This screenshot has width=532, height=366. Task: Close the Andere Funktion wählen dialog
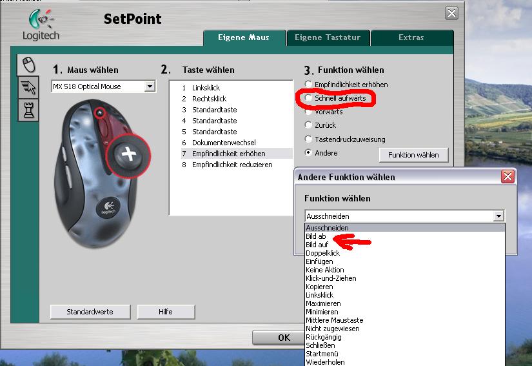click(507, 177)
